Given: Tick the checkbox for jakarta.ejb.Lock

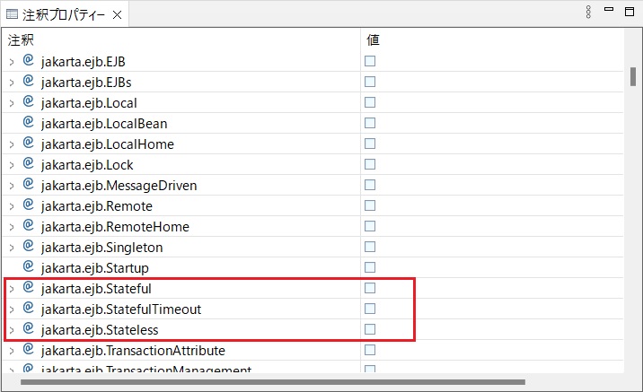Looking at the screenshot, I should (x=370, y=164).
